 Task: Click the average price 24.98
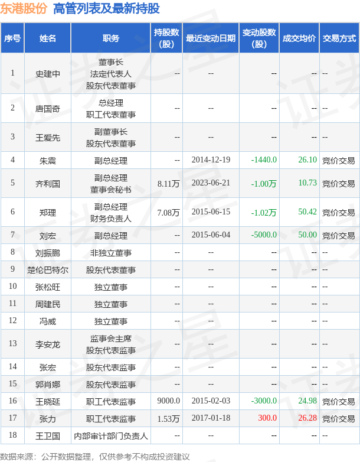pyautogui.click(x=307, y=401)
